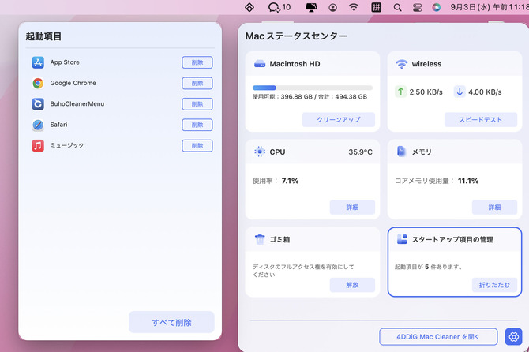Click the Safari name text
Screen dimensions: 529x352
click(x=58, y=125)
